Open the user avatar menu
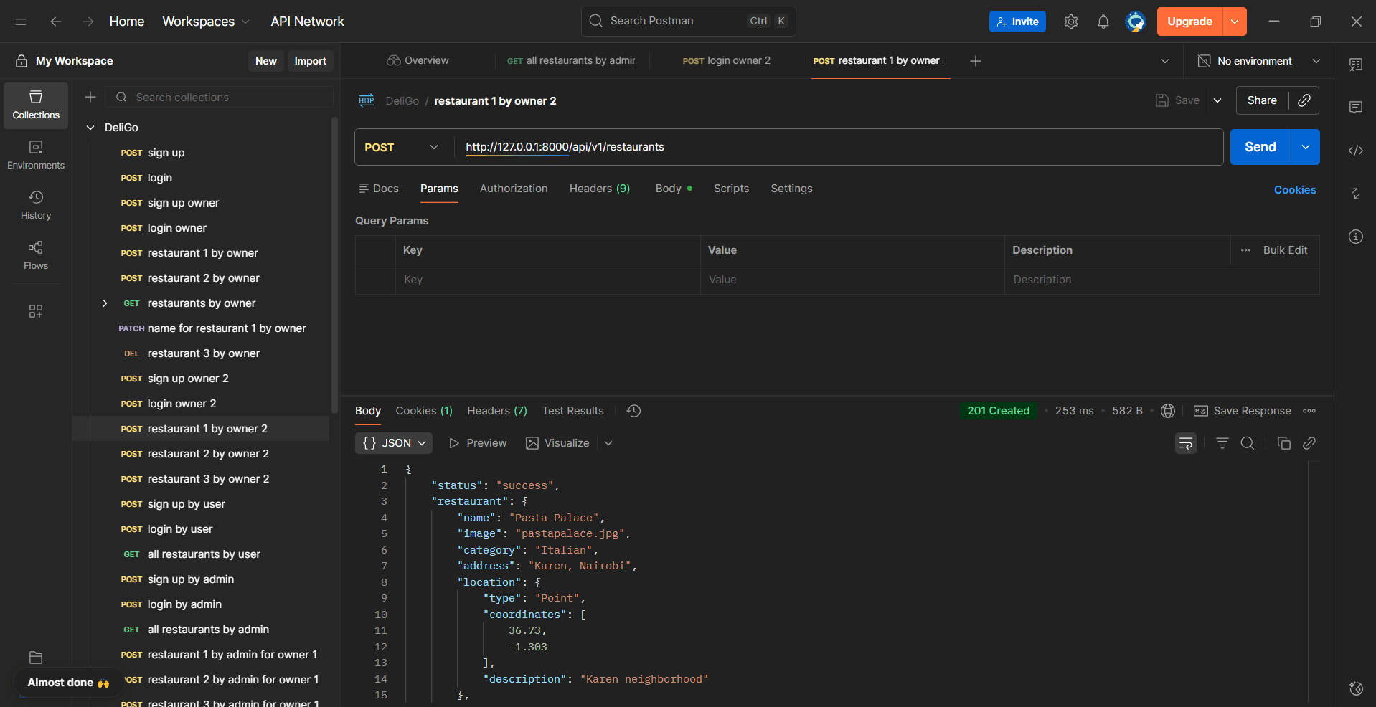Screen dimensions: 1376x707 pyautogui.click(x=1135, y=22)
